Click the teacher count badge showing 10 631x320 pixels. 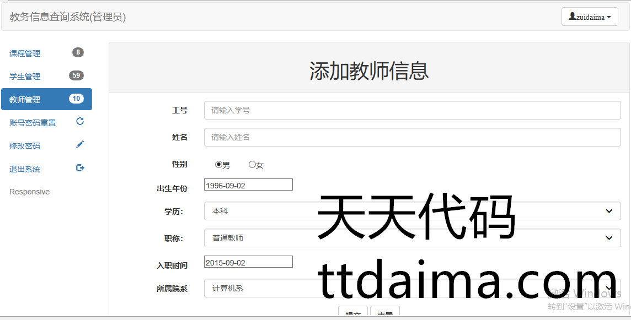tap(76, 99)
